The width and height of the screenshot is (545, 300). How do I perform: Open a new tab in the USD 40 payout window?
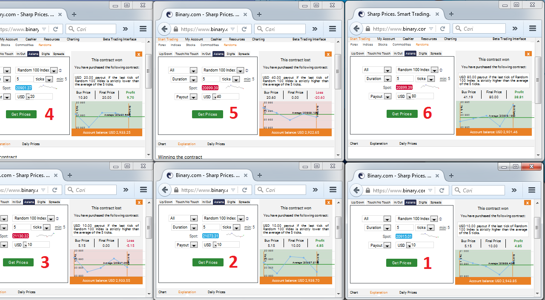260,14
